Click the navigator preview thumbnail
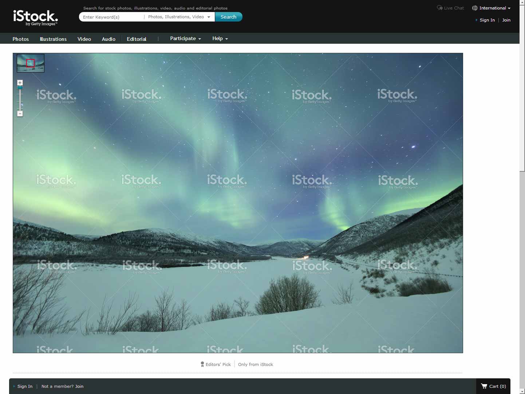This screenshot has height=394, width=525. [30, 63]
